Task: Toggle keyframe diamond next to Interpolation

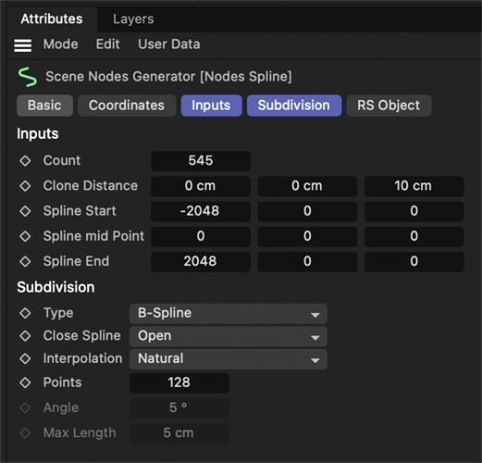Action: (x=25, y=358)
